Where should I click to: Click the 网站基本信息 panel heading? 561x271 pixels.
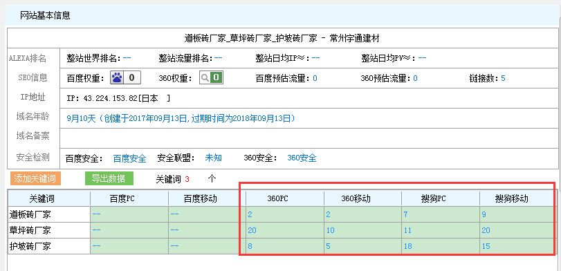pos(45,15)
